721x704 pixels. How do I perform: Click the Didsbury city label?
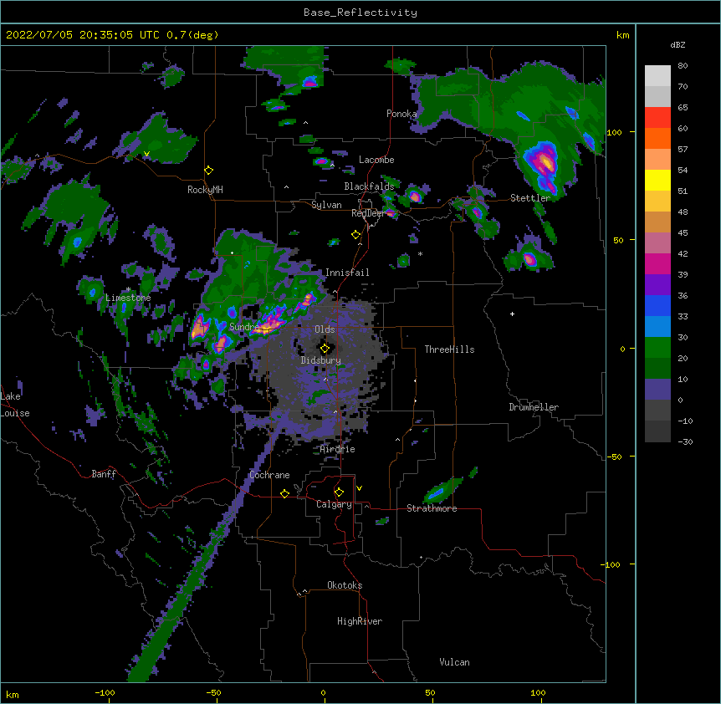click(320, 360)
